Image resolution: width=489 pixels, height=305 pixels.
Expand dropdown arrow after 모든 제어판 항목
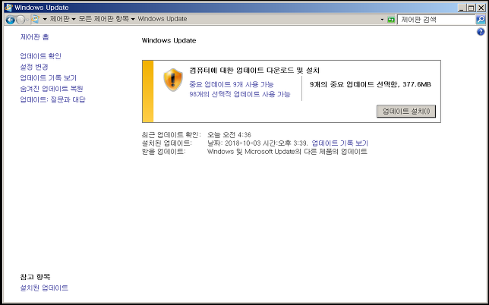(133, 19)
